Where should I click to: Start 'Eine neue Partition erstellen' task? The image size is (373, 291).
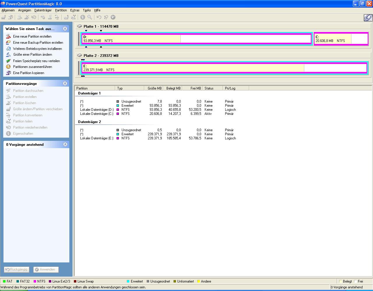point(32,36)
